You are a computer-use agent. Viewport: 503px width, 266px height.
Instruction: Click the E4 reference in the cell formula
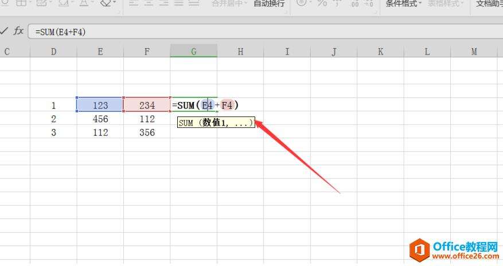(208, 105)
